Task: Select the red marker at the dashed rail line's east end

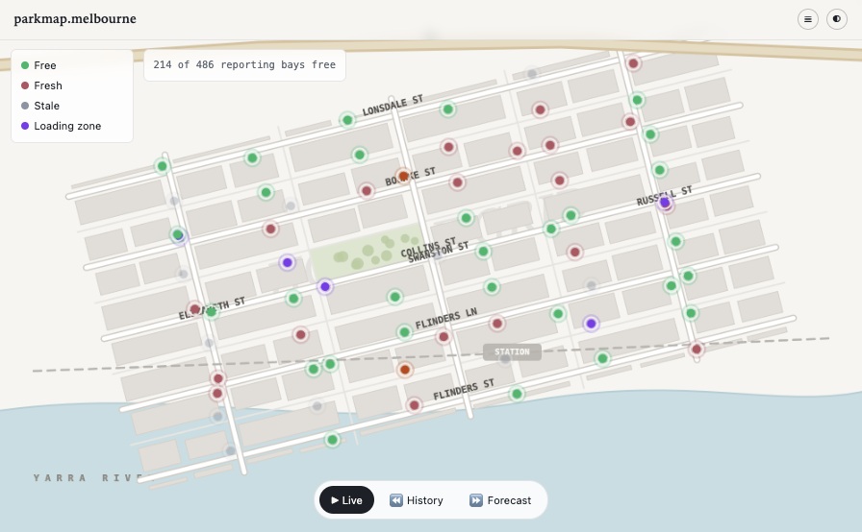Action: coord(697,349)
